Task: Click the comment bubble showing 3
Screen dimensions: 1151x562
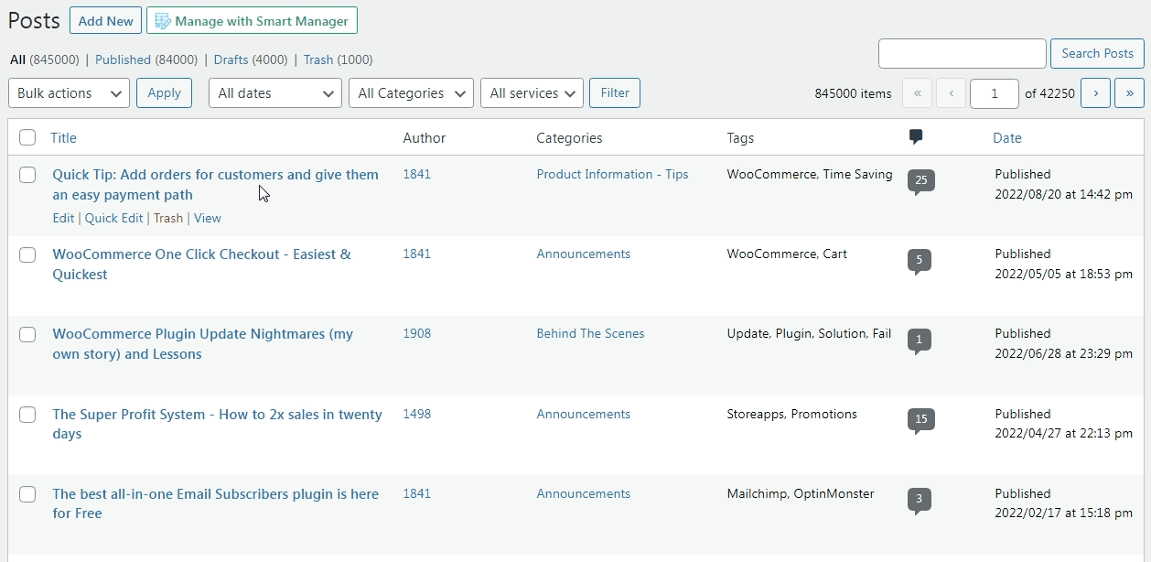Action: (920, 500)
